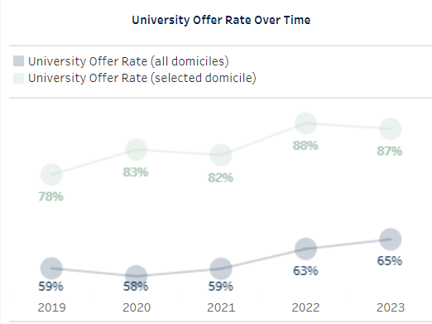Screen dimensions: 432x324
Task: Select legend label University Offer Rate (selected domicile)
Action: pos(142,78)
